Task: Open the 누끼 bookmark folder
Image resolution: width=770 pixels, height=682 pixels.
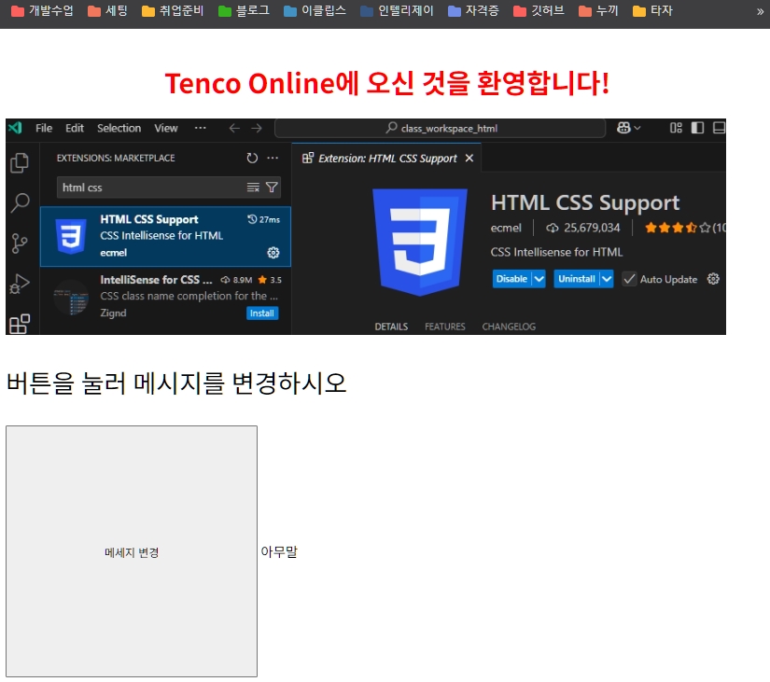Action: 598,11
